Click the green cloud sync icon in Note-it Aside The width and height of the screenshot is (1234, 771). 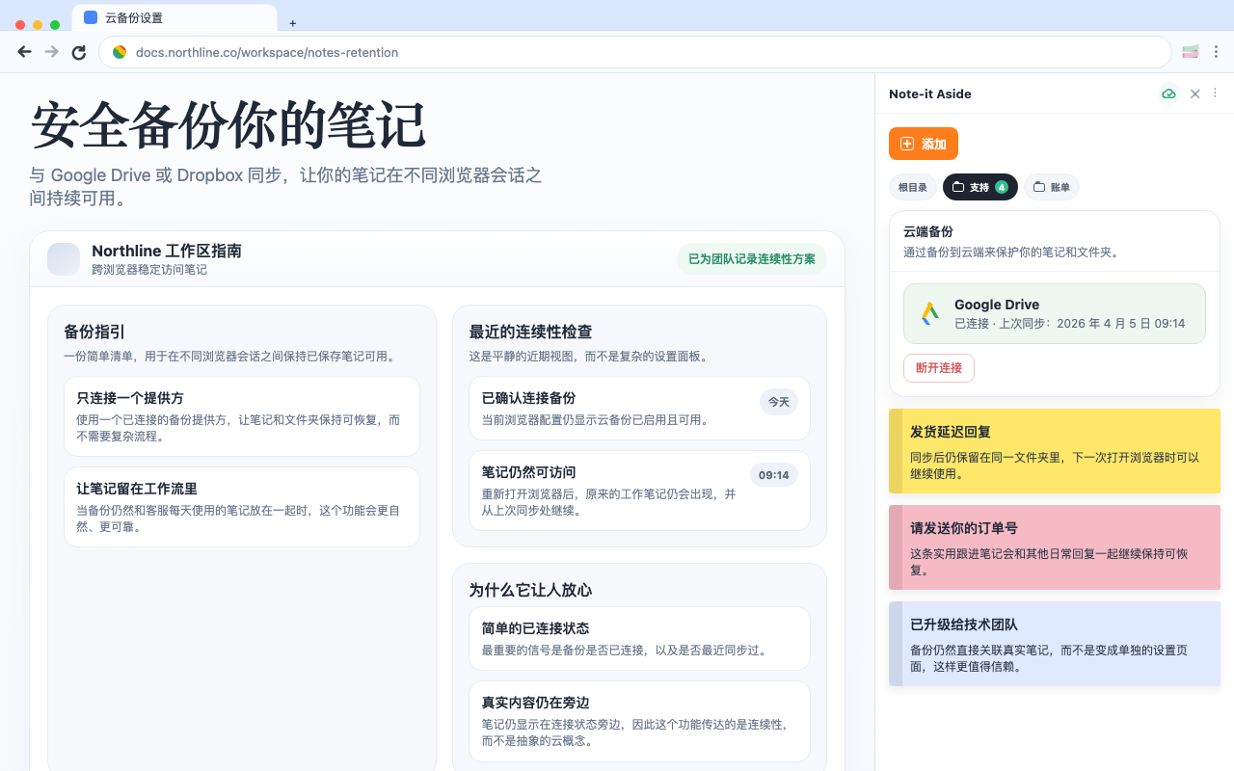tap(1168, 93)
